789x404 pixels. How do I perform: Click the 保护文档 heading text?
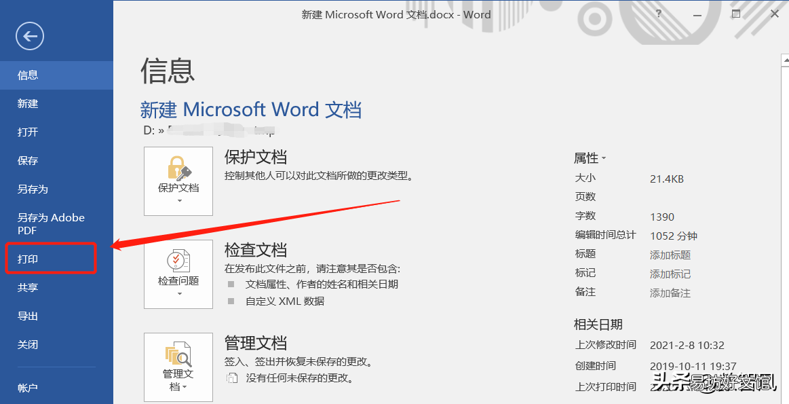coord(256,157)
